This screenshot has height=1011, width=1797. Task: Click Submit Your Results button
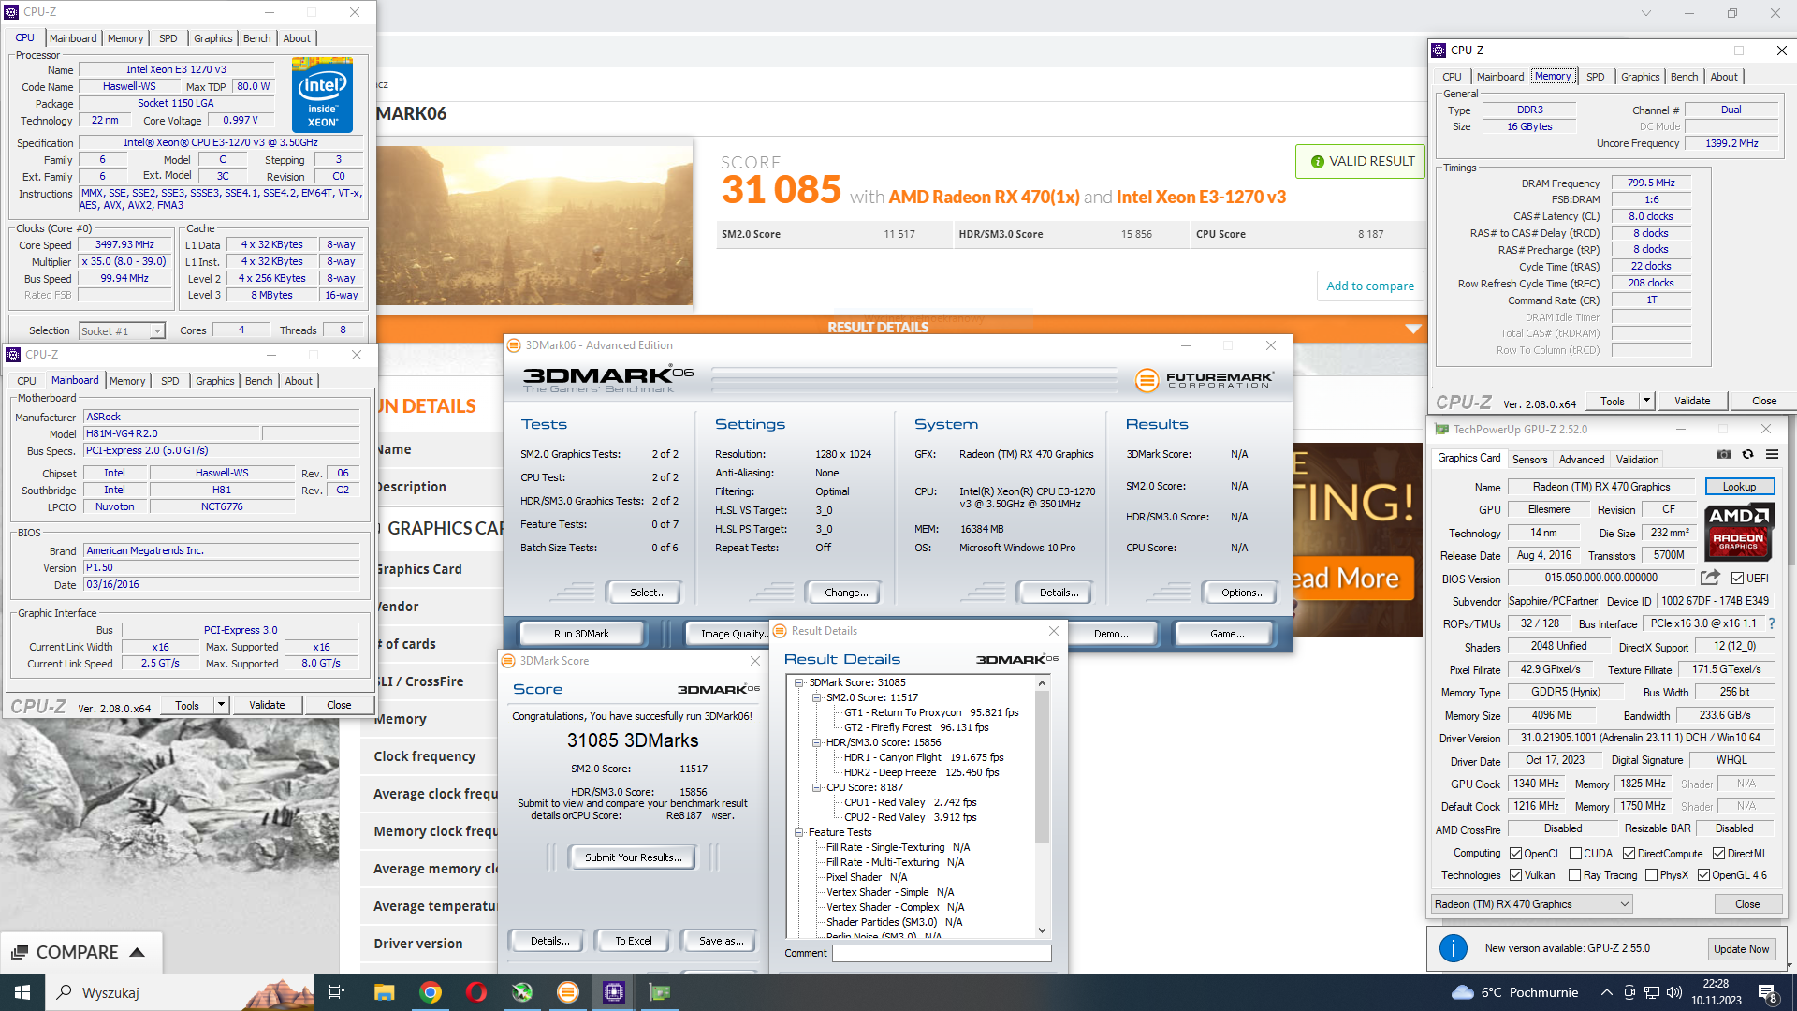(633, 857)
